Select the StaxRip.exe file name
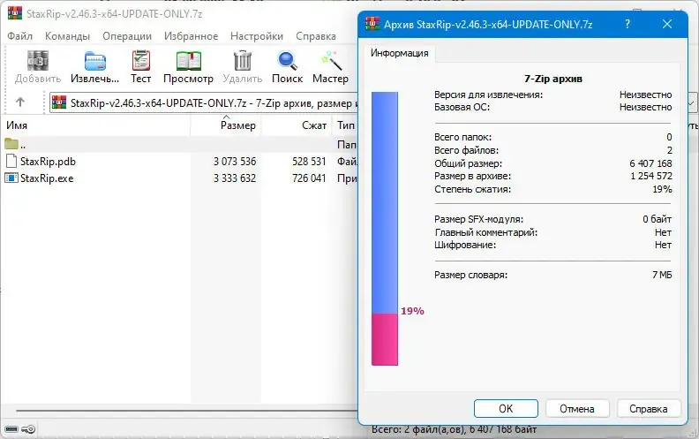 coord(47,178)
